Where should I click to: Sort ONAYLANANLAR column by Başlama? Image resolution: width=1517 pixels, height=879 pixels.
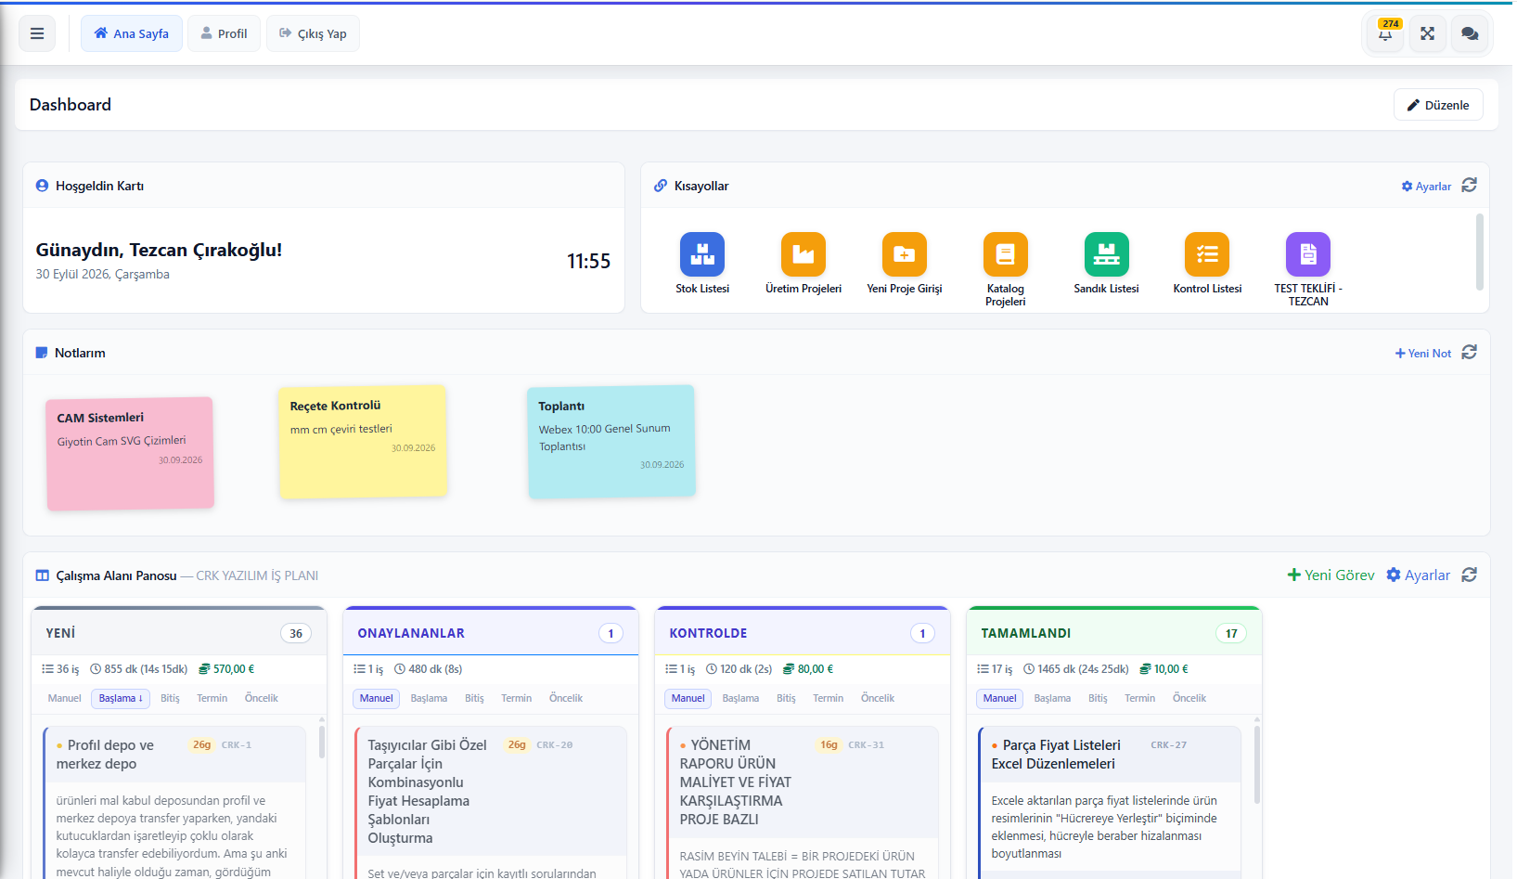[430, 698]
